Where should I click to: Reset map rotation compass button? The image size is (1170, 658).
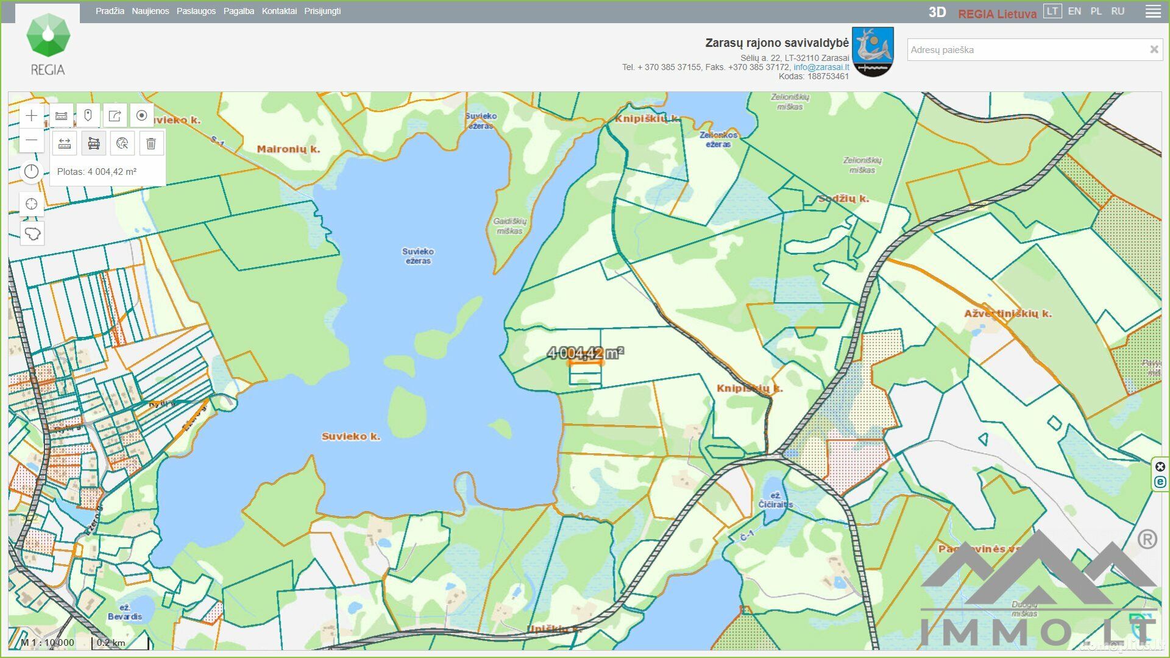coord(32,172)
